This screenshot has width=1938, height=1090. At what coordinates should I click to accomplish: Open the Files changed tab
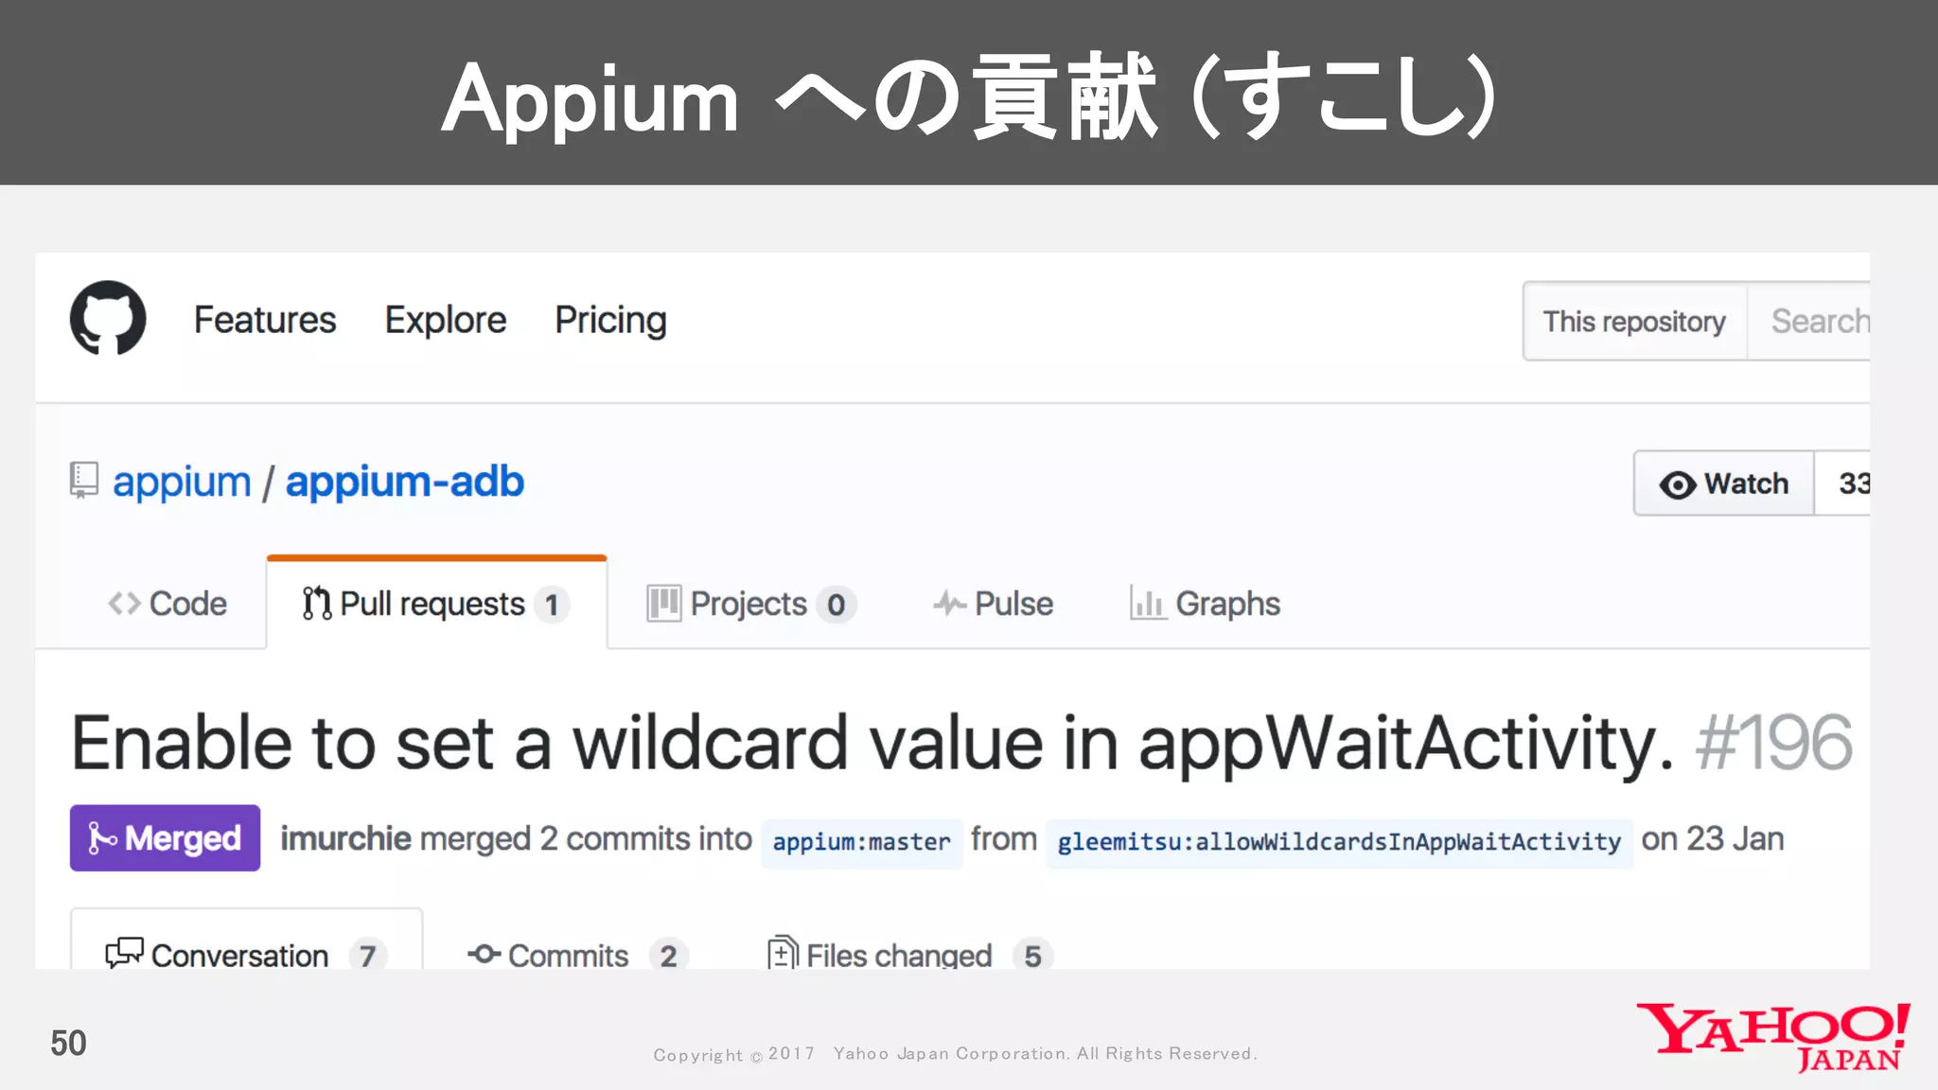(910, 955)
